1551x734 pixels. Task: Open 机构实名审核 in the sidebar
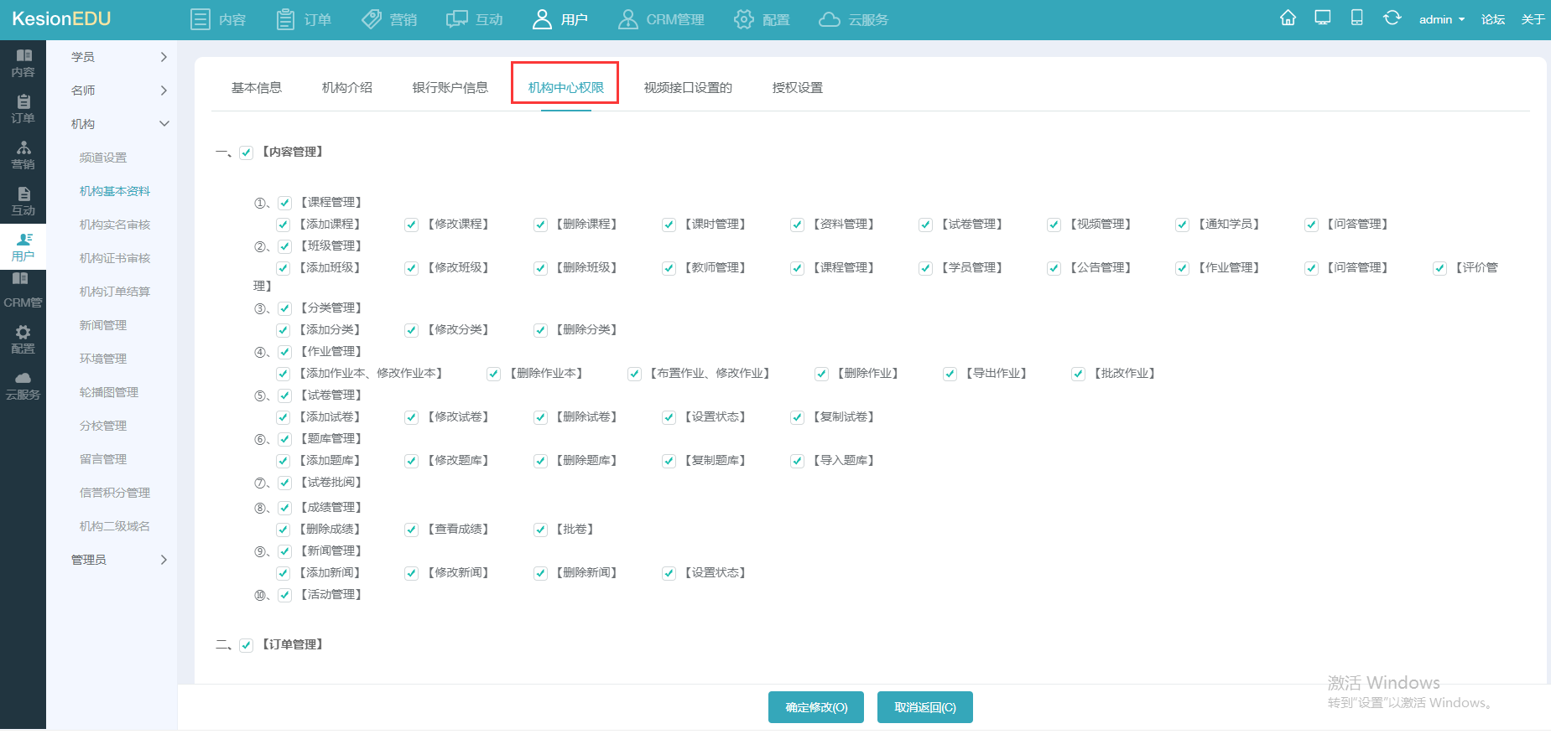pyautogui.click(x=115, y=225)
